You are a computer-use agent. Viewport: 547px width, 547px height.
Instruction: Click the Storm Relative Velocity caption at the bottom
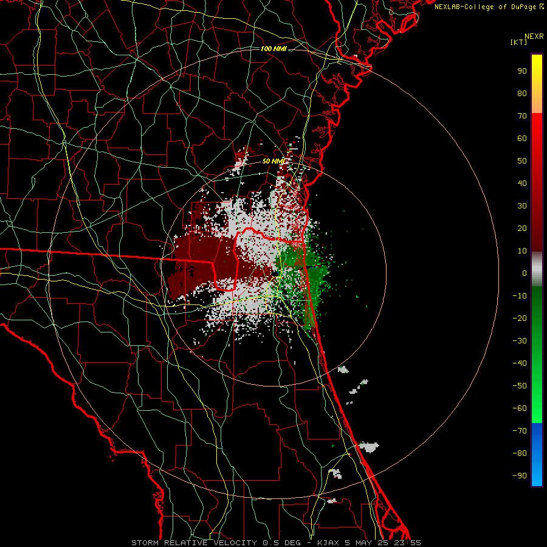click(x=276, y=543)
